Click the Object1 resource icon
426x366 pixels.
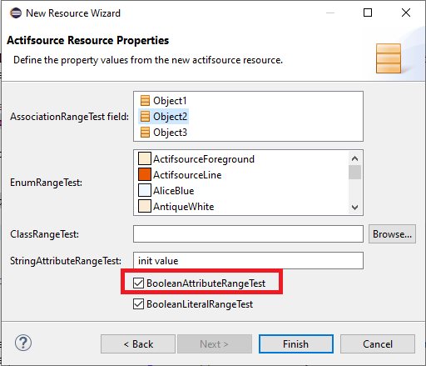coord(145,101)
